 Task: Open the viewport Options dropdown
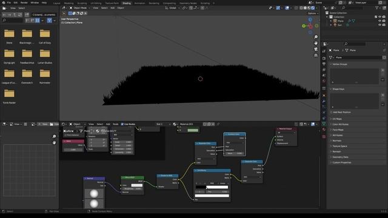coord(313,13)
